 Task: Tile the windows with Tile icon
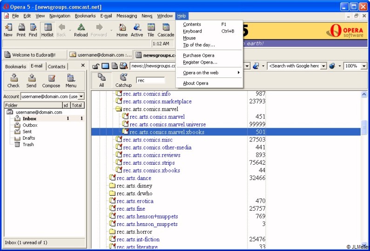(151, 30)
